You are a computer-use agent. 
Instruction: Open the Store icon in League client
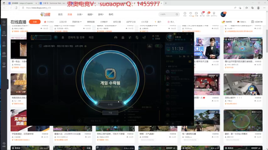click(144, 37)
